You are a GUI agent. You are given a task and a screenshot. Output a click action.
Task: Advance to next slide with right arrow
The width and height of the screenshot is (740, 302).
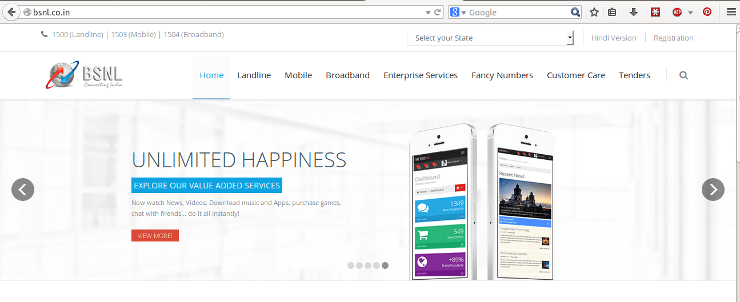[x=713, y=190]
